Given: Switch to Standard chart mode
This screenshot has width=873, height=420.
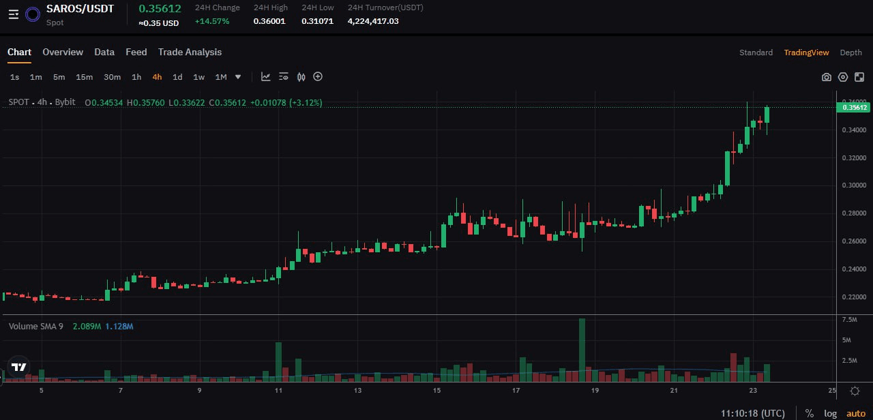Looking at the screenshot, I should tap(756, 52).
